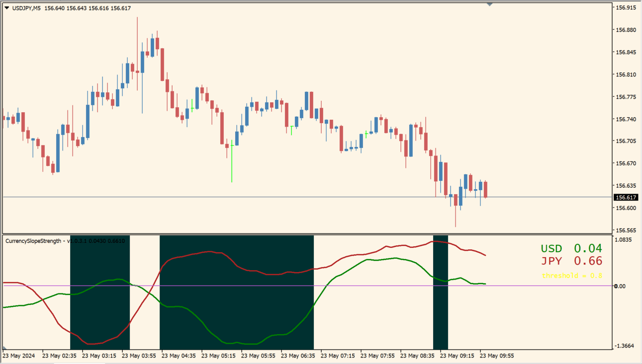
Task: Click the 23 May 04:35 time label
Action: pos(179,356)
